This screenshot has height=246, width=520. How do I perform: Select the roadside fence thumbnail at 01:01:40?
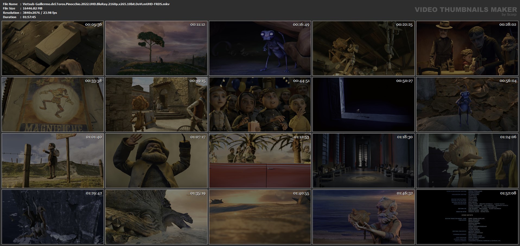53,161
